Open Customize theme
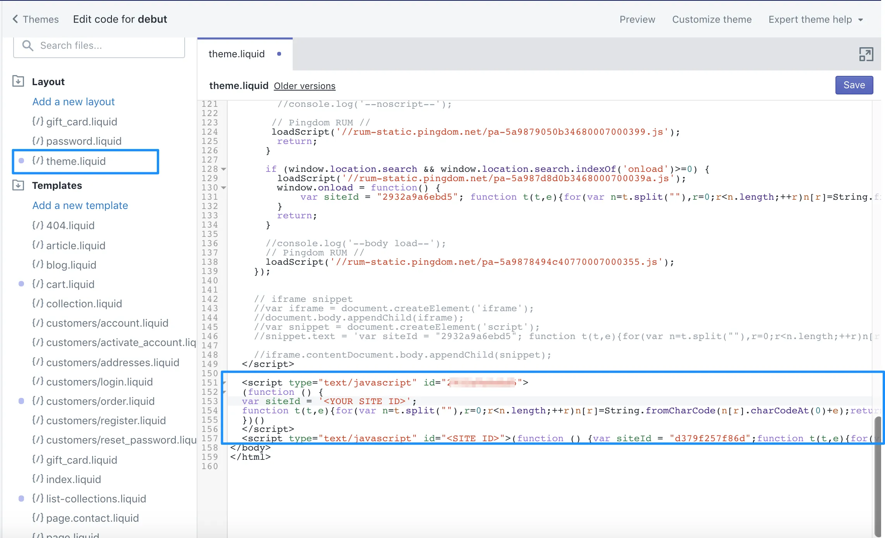 click(x=712, y=19)
